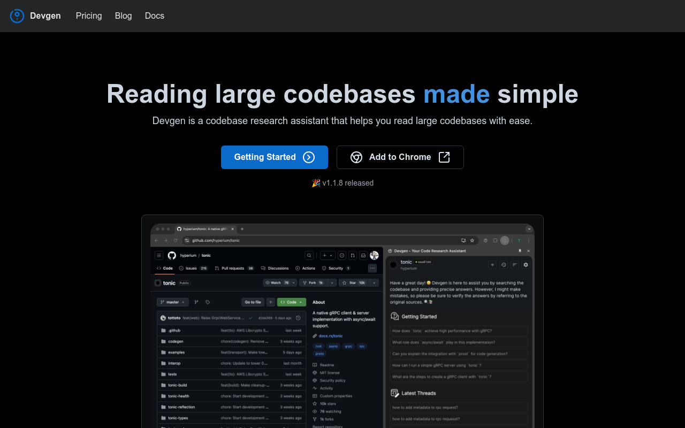Click the Devgen brand name link
This screenshot has width=685, height=428.
(45, 16)
